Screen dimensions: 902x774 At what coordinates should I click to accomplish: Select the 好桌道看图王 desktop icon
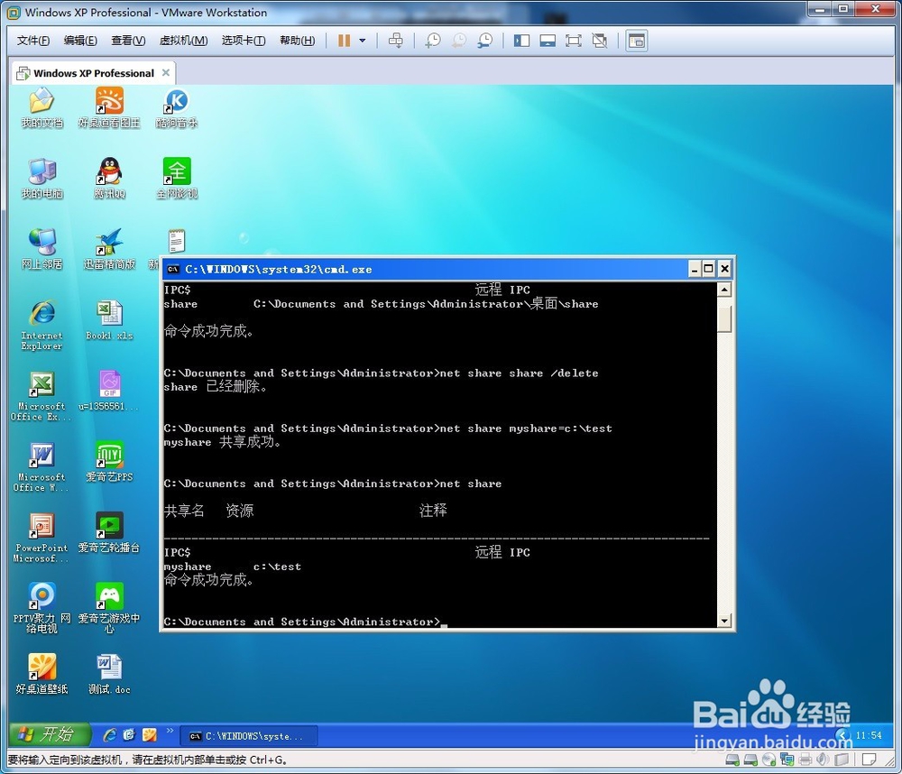109,107
